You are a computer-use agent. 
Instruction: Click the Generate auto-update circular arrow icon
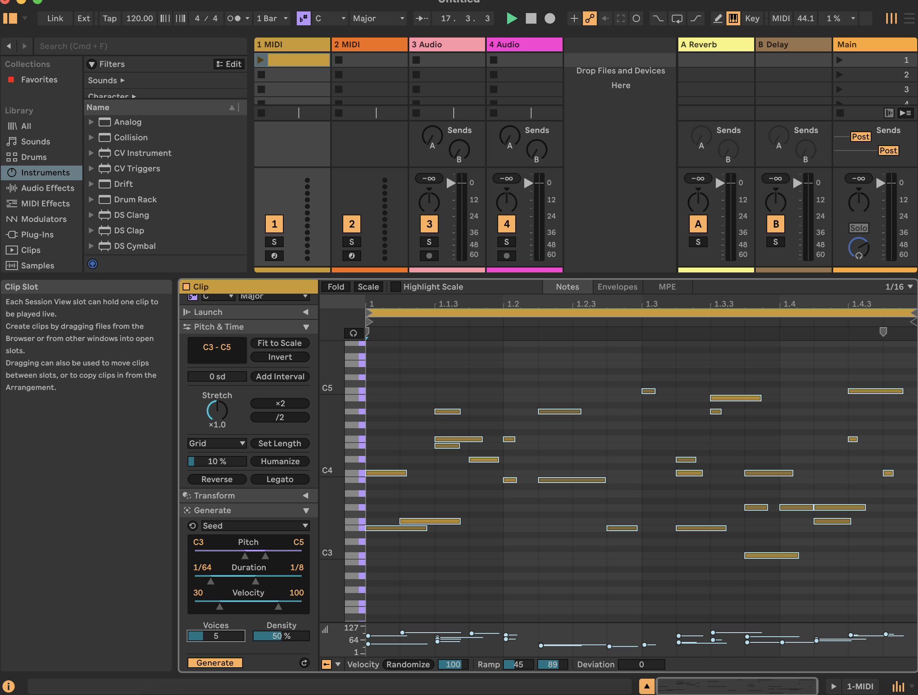pos(304,663)
